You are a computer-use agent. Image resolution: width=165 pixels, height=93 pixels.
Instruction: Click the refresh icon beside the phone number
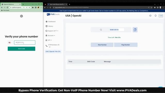[101, 30]
